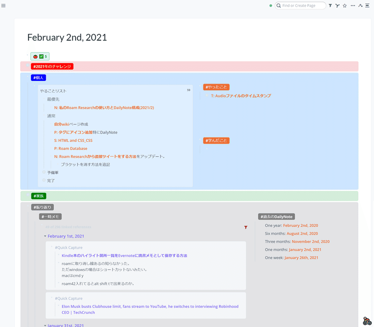The image size is (374, 327).
Task: Click the share/export icon near the top right
Action: point(360,5)
